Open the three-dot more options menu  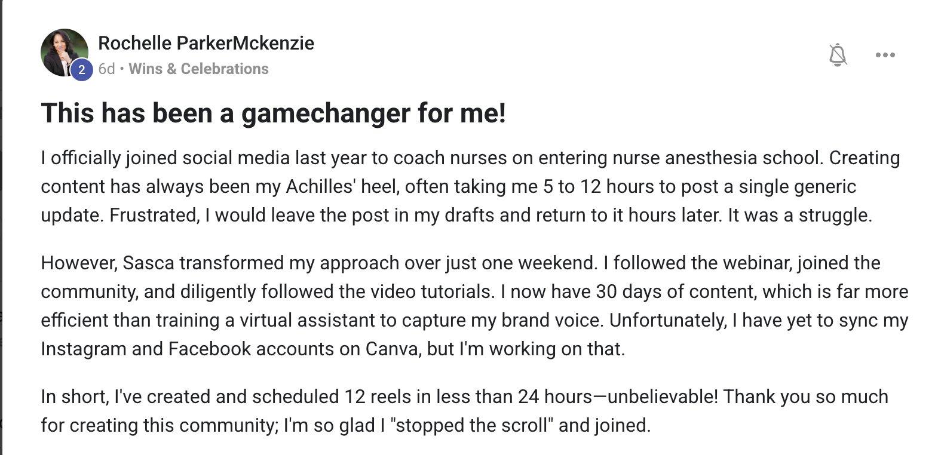click(885, 55)
